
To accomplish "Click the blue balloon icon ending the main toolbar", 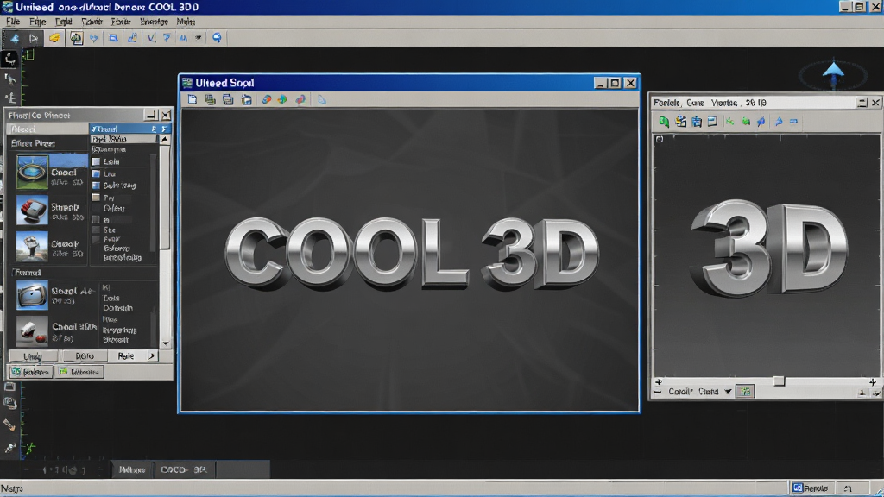I will click(x=217, y=38).
